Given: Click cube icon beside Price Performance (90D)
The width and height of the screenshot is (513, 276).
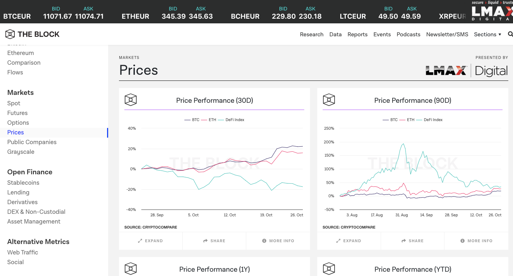Looking at the screenshot, I should (329, 100).
